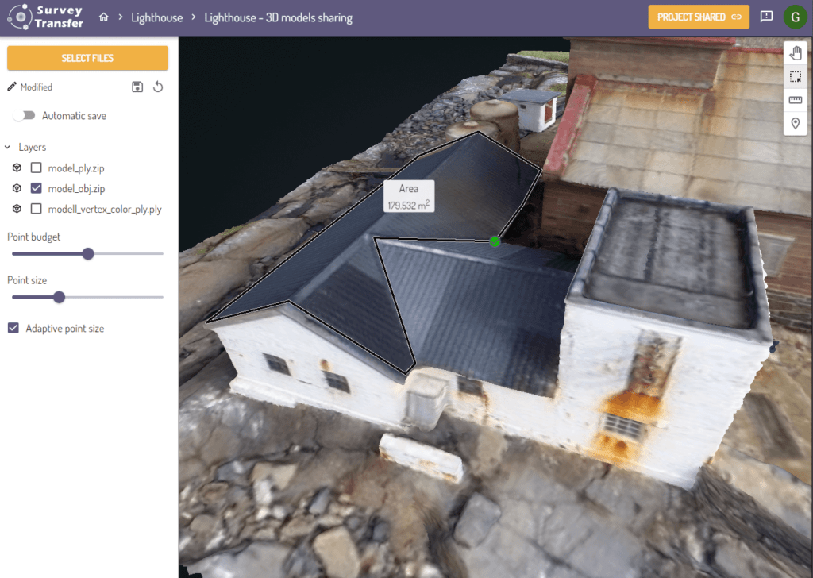Choose the ruler distance measurement tool
This screenshot has height=578, width=813.
(x=796, y=100)
